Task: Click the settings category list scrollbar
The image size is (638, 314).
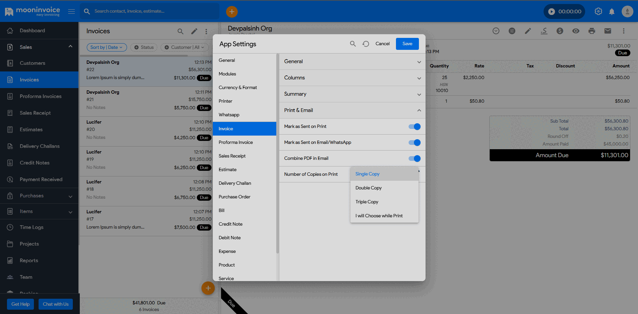Action: click(277, 154)
